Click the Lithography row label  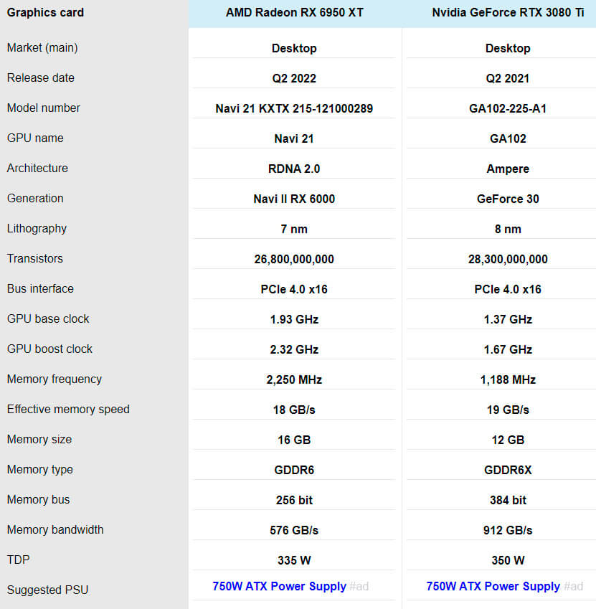coord(37,228)
